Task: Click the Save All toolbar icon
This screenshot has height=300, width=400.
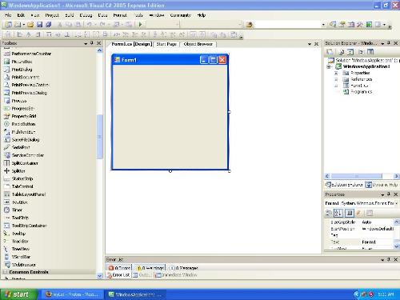Action: click(x=48, y=25)
